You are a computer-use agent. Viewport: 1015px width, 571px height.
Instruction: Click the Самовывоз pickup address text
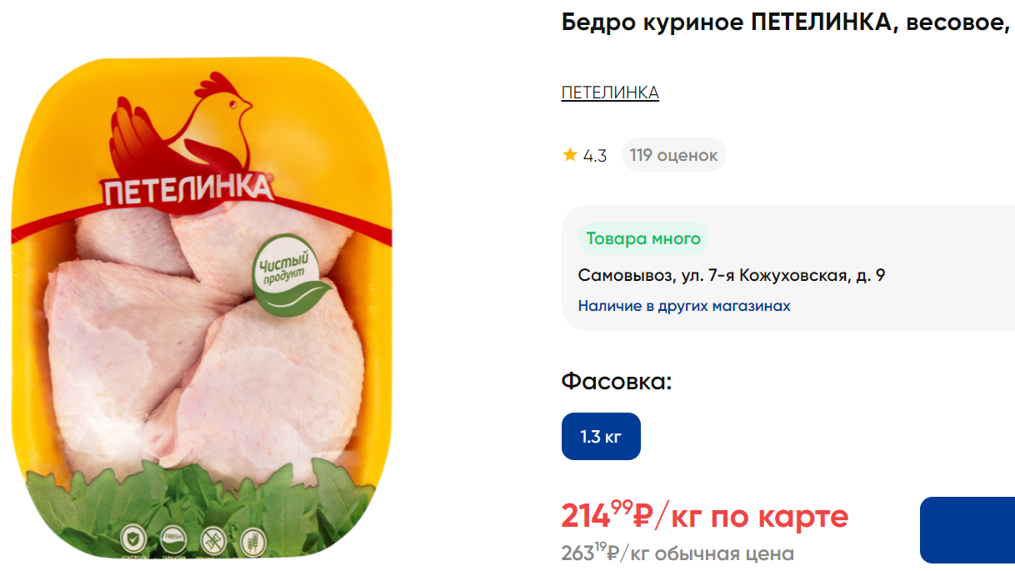(732, 275)
